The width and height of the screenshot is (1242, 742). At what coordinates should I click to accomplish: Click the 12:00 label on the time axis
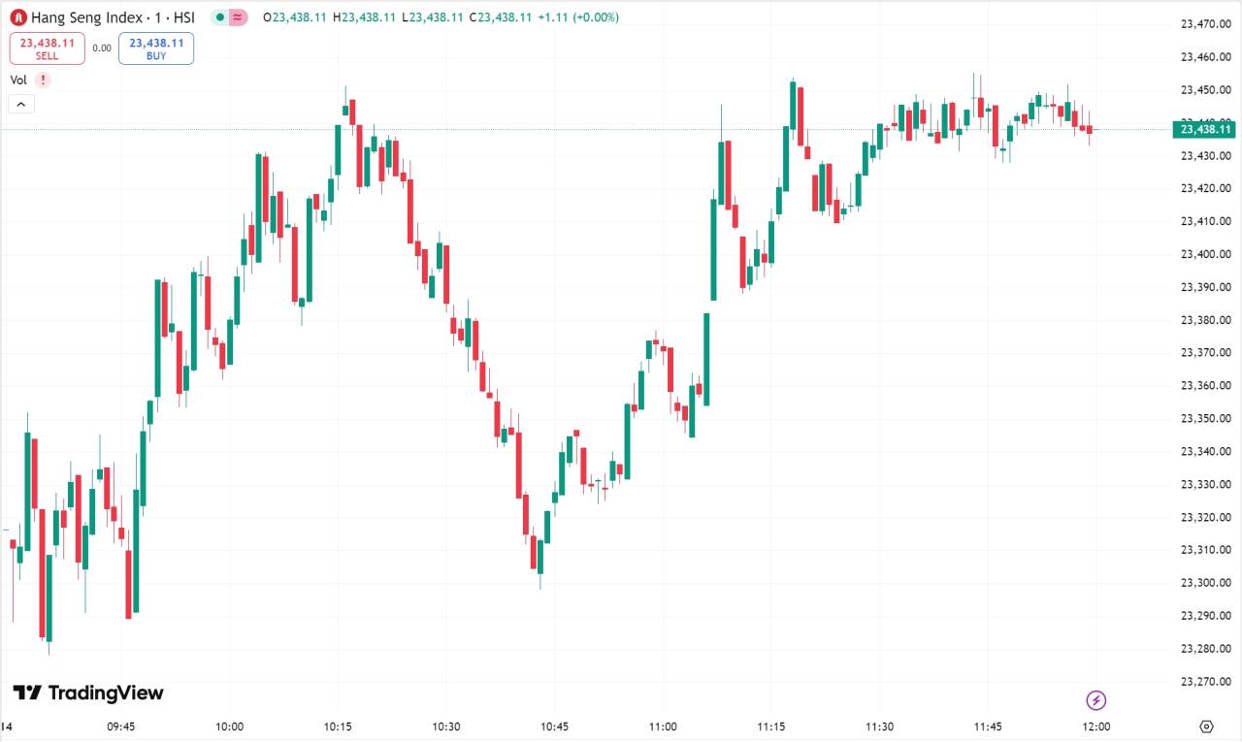[x=1096, y=726]
